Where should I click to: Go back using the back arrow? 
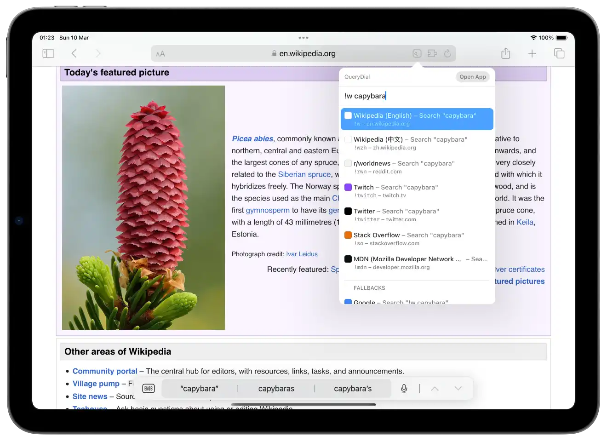[x=74, y=54]
